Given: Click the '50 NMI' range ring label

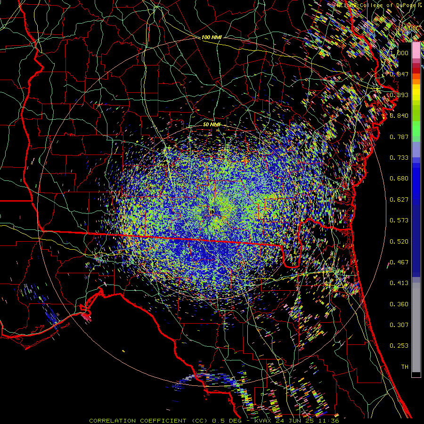Looking at the screenshot, I should coord(212,124).
